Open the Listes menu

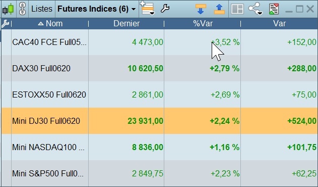42,9
